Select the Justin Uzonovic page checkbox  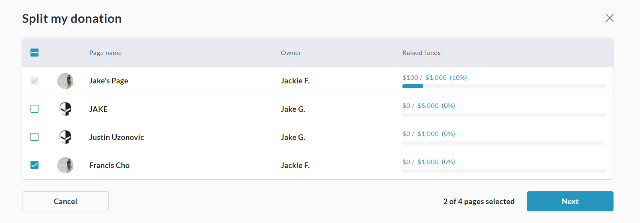coord(34,137)
